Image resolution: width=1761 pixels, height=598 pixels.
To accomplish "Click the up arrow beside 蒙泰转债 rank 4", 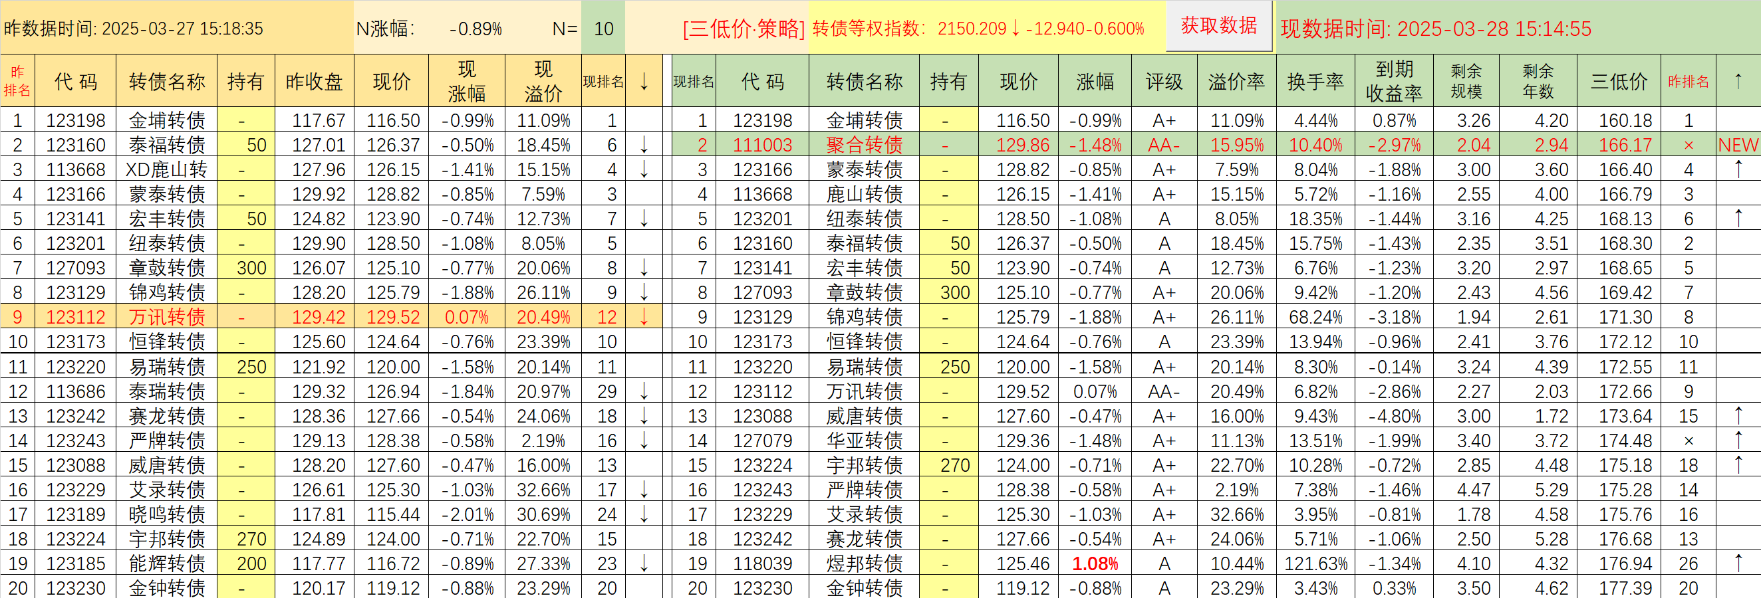I will coord(1738,169).
